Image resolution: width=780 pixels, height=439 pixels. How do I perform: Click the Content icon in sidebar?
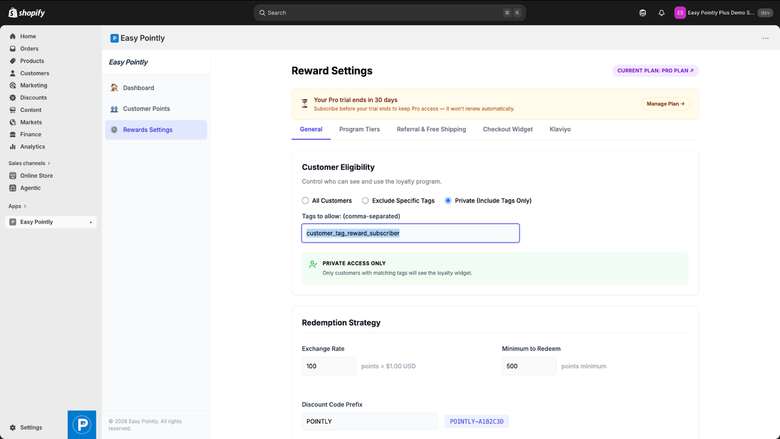click(13, 110)
